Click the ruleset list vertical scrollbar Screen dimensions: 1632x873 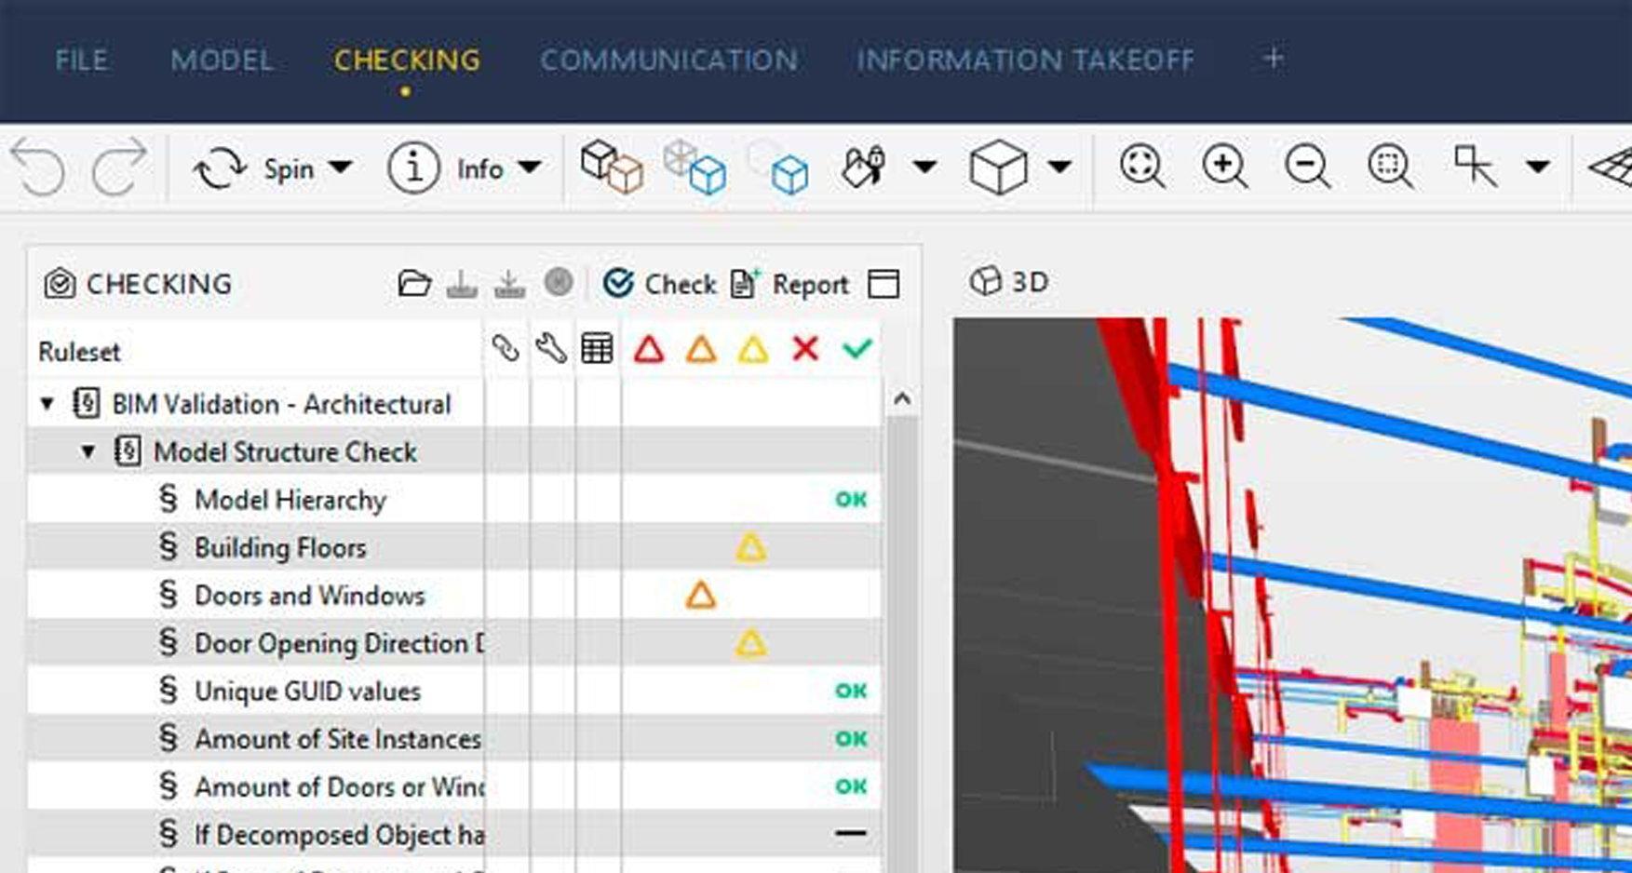(x=901, y=633)
